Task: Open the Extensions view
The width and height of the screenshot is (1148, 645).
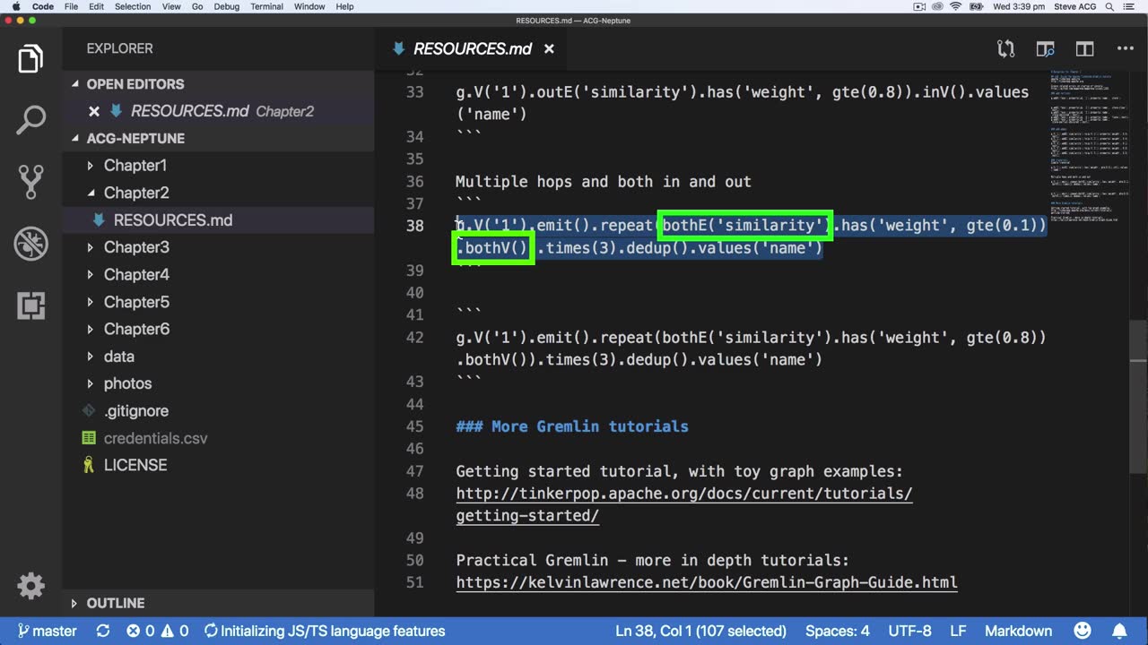Action: click(30, 305)
